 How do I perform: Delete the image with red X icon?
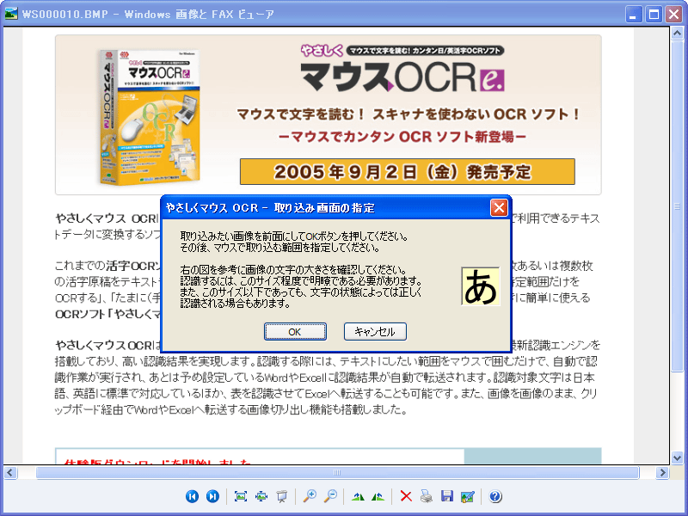click(406, 496)
